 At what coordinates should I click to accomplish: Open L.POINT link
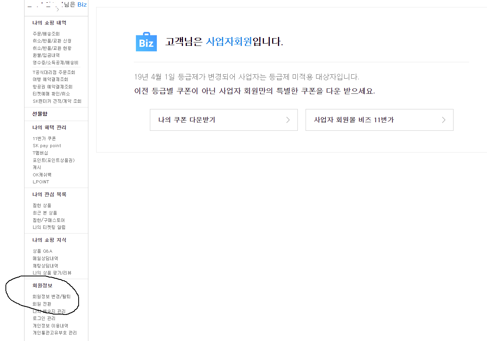pyautogui.click(x=41, y=182)
